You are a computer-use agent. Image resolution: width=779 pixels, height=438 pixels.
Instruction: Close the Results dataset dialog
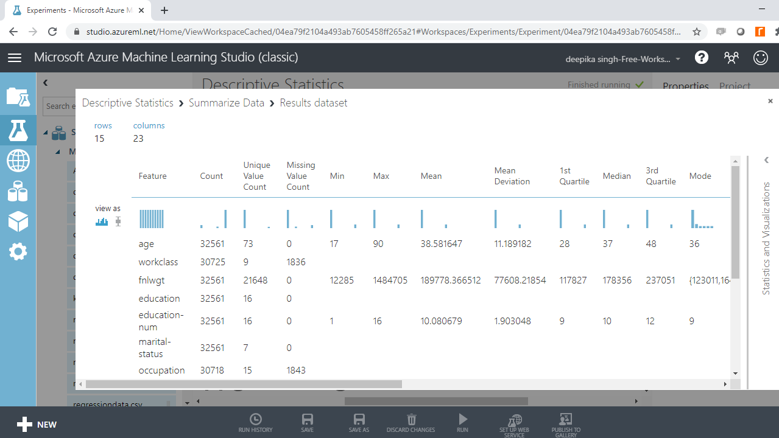coord(770,101)
